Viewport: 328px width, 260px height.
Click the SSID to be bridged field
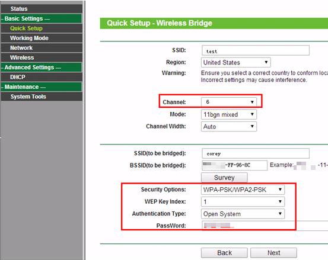click(x=256, y=153)
